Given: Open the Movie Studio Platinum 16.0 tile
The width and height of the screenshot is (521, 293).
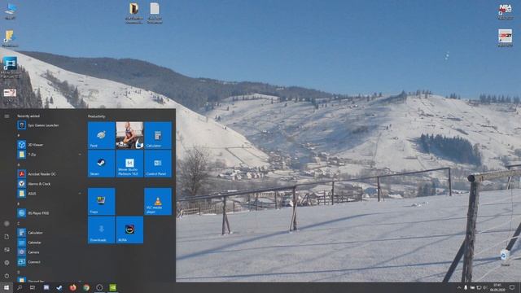Looking at the screenshot, I should pos(129,164).
